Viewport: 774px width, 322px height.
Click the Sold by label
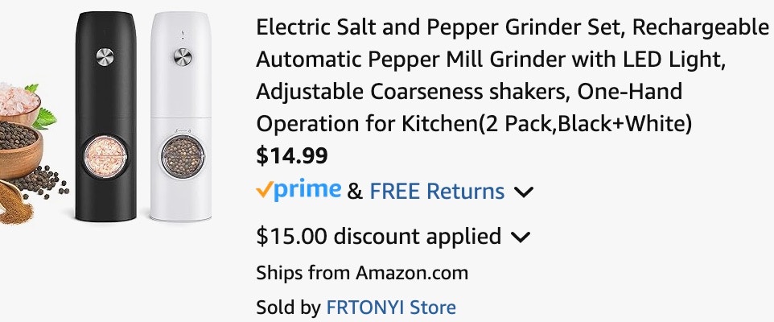click(288, 308)
